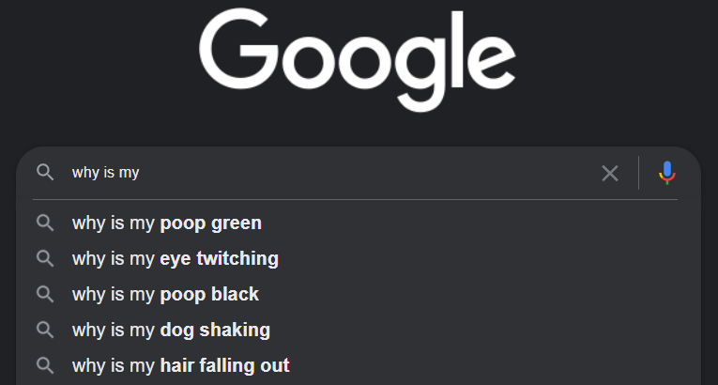
Task: Open the suggestion 'why is my dog shaking'
Action: [359, 330]
